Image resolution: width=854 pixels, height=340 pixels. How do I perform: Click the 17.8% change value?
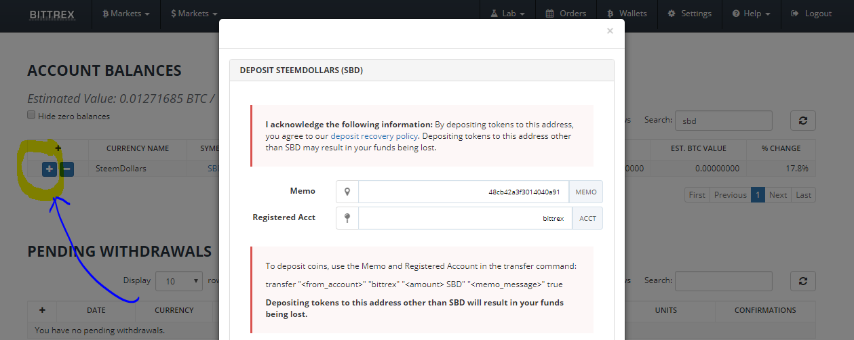click(x=796, y=168)
